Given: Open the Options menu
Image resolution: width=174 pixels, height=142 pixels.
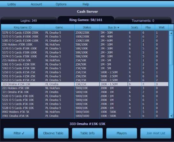Looking at the screenshot, I should tap(61, 4).
